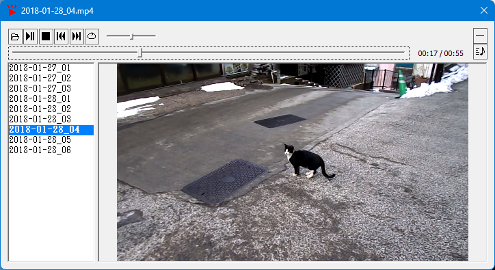Collapse the player with the dash button
Viewport: 495px width, 270px height.
click(x=480, y=36)
